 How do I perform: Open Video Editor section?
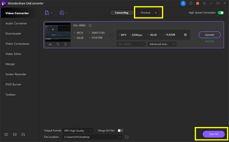click(13, 54)
